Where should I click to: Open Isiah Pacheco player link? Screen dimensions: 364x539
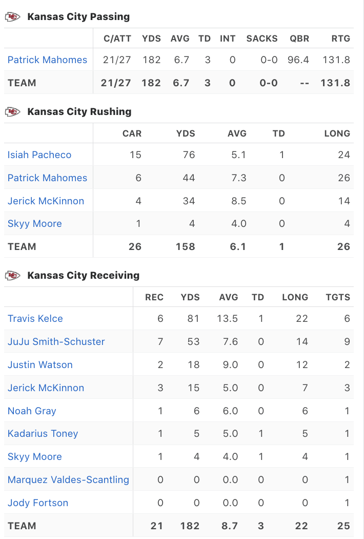pyautogui.click(x=39, y=155)
